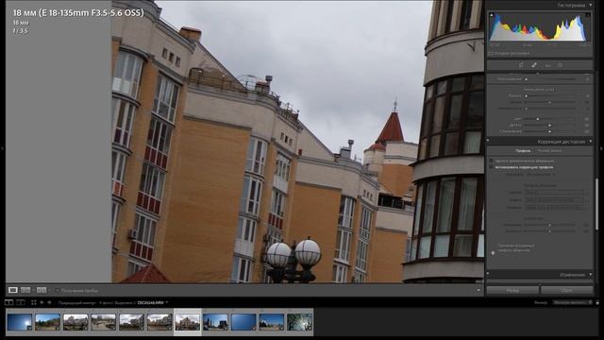Open lens Make dropdown
604x340 pixels.
pos(556,192)
